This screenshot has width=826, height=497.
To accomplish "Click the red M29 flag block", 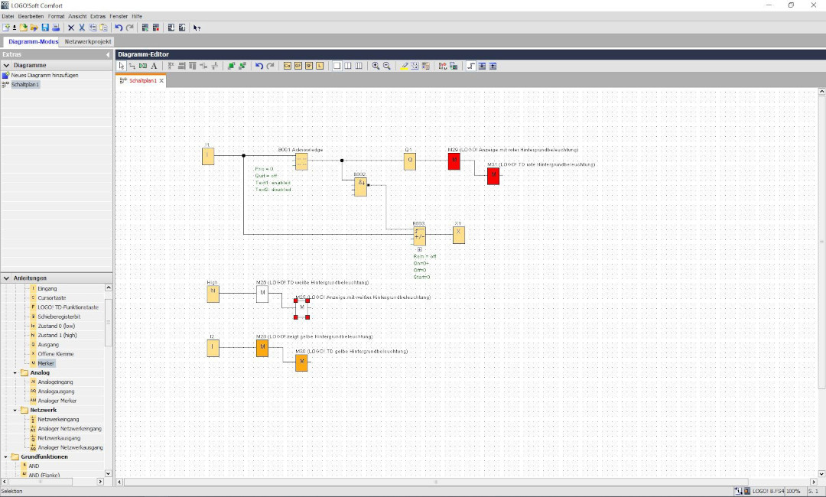I will (454, 161).
